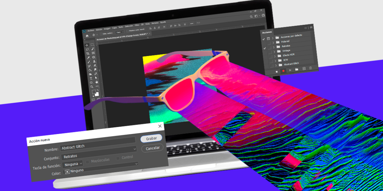Select the Frame tool

(93, 53)
